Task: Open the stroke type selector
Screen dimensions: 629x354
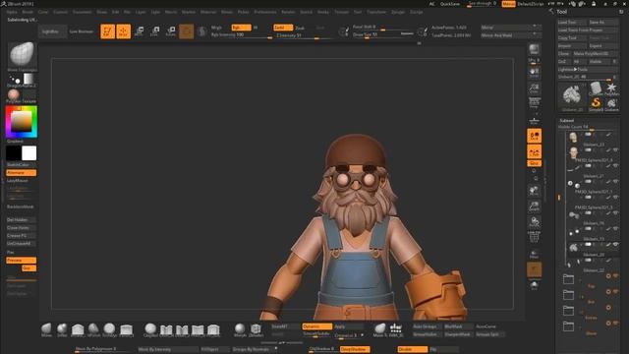Action: point(15,80)
